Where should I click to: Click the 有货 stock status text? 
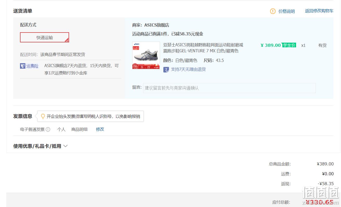(322, 45)
